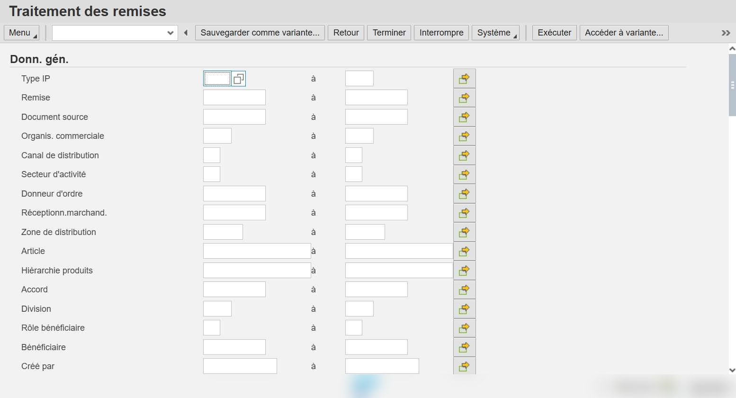Image resolution: width=736 pixels, height=398 pixels.
Task: Open multiple selection for Donneur d'ordre
Action: click(464, 194)
